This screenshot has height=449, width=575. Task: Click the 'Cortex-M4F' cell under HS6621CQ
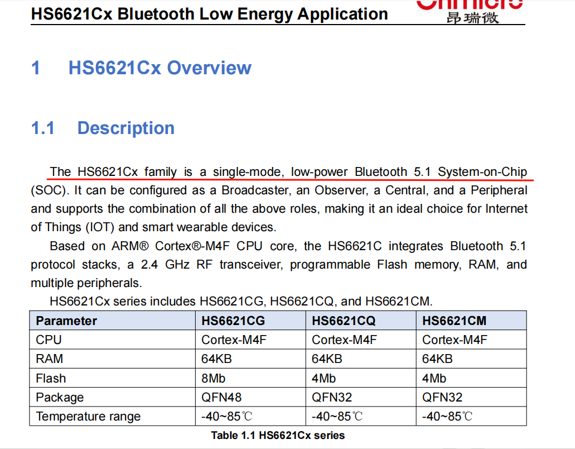[361, 340]
